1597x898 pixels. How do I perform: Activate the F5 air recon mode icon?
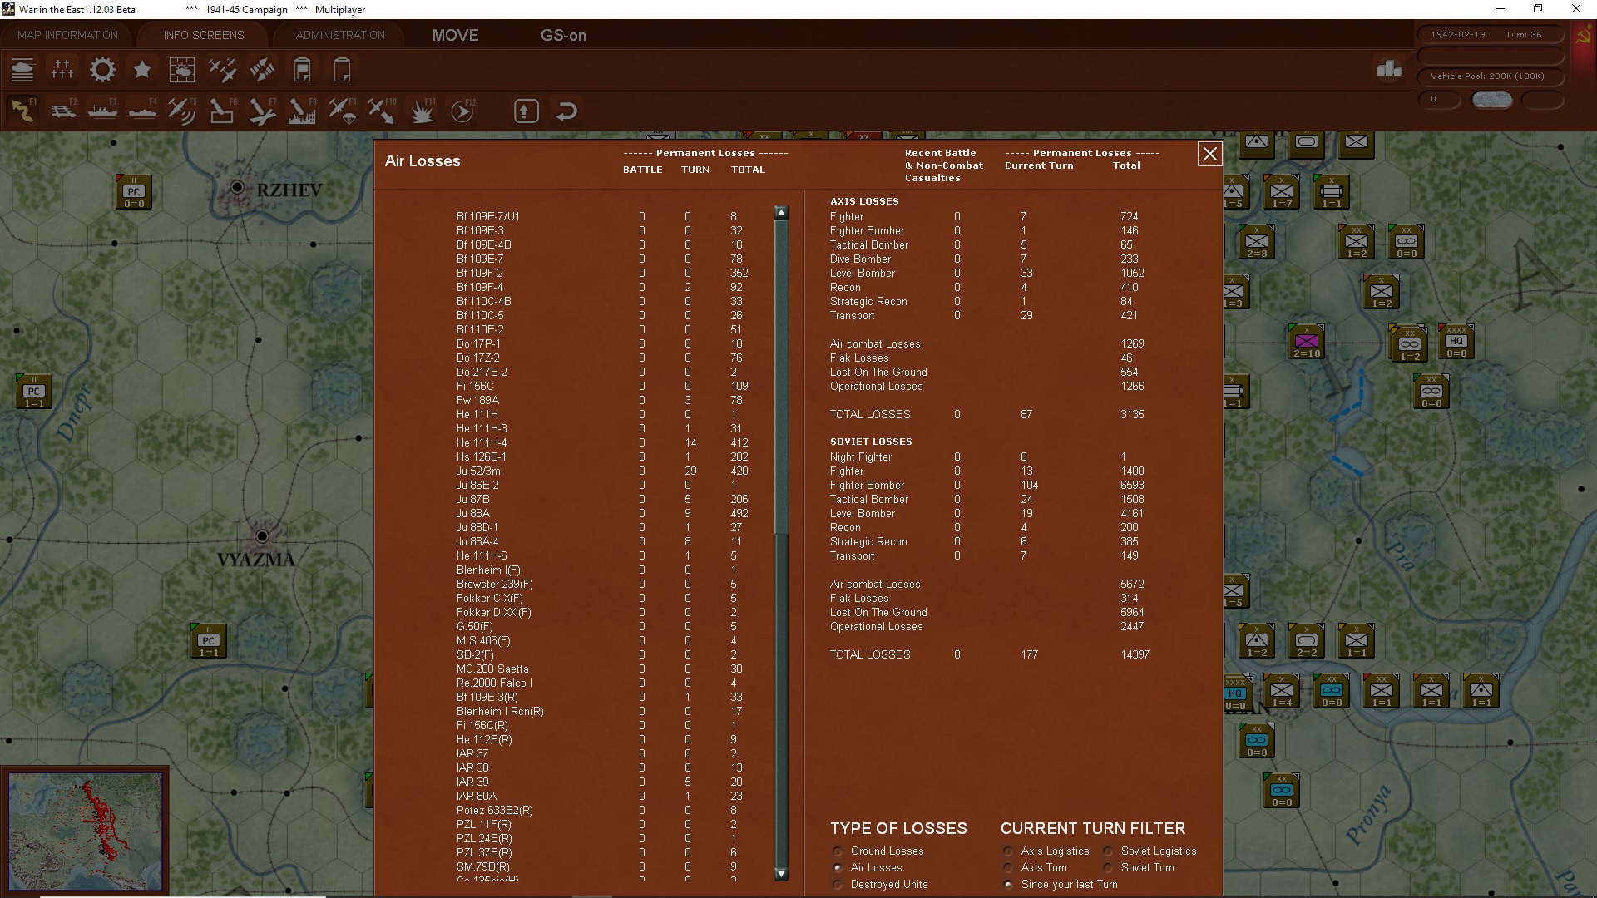pos(182,111)
